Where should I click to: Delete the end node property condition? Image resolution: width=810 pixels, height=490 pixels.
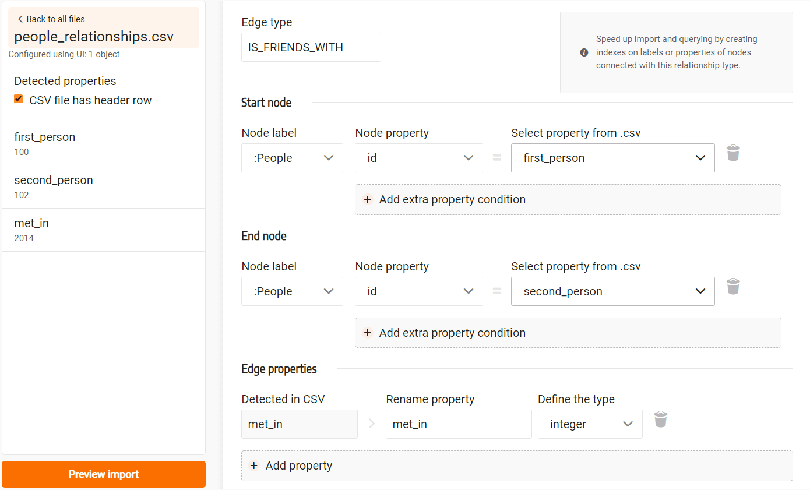click(x=733, y=287)
